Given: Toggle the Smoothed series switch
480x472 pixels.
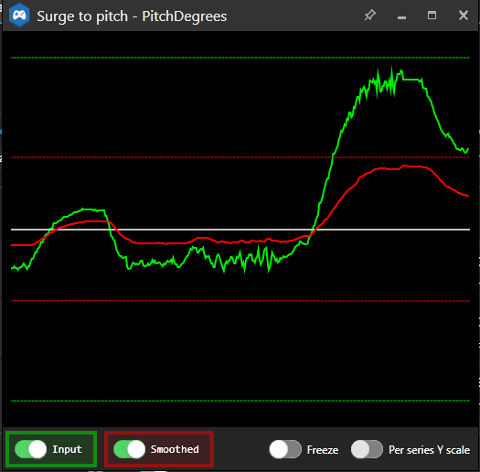Looking at the screenshot, I should coord(129,449).
